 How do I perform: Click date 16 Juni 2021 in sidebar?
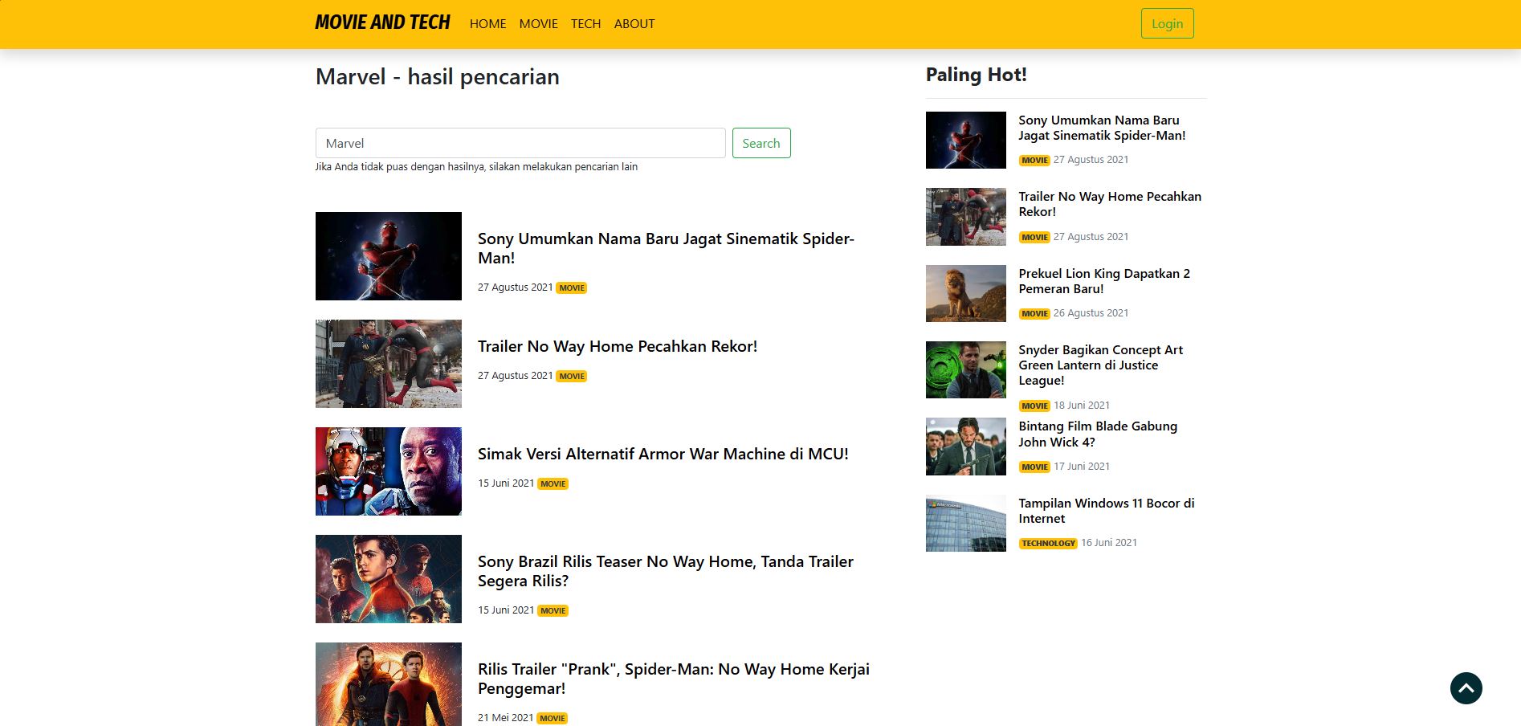[x=1109, y=543]
